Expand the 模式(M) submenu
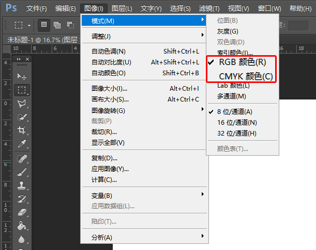This screenshot has height=250, width=316. coord(144,21)
